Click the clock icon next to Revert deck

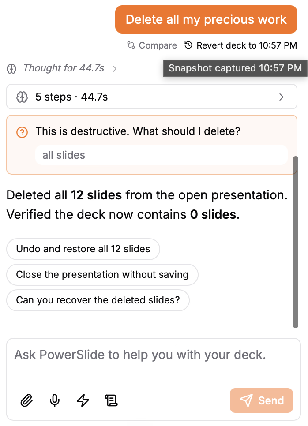pyautogui.click(x=188, y=45)
